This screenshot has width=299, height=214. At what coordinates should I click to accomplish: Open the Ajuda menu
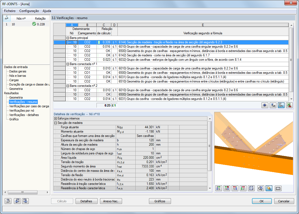[x=47, y=11]
